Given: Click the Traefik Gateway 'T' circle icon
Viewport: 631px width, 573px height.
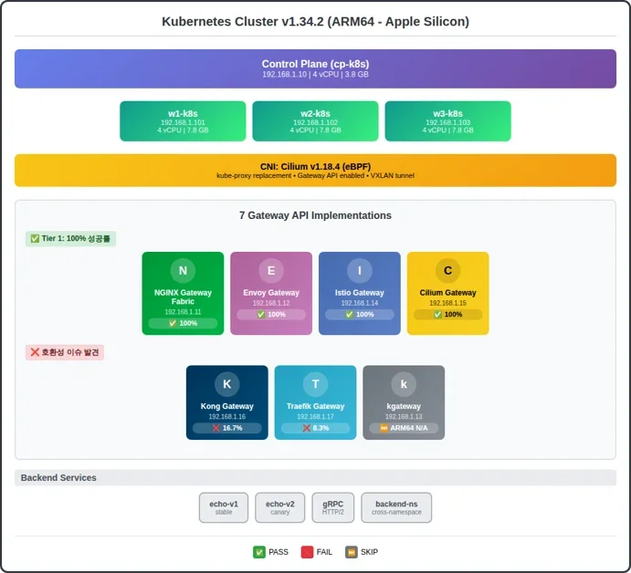Looking at the screenshot, I should [316, 384].
